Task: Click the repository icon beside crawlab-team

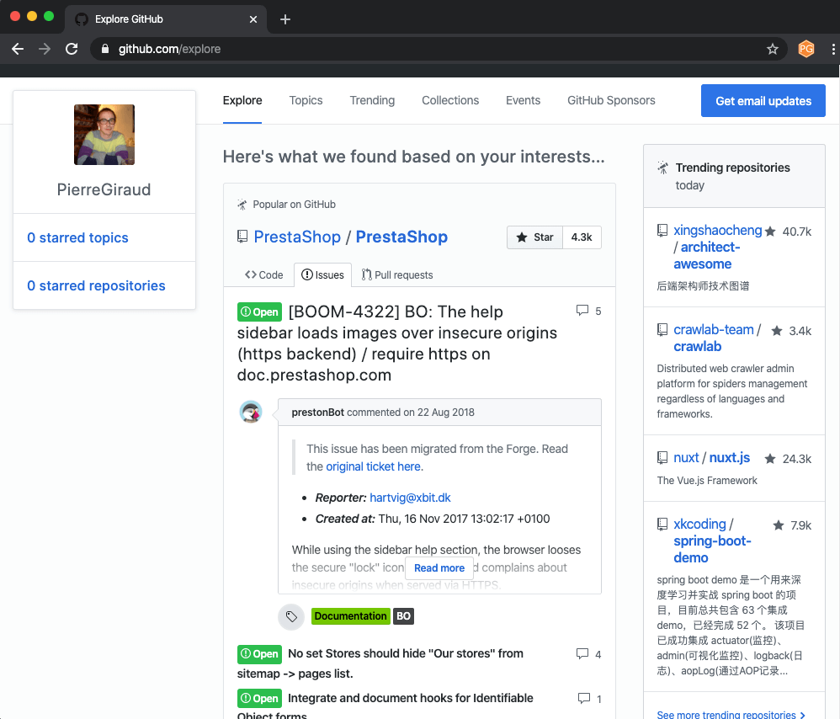Action: 662,330
